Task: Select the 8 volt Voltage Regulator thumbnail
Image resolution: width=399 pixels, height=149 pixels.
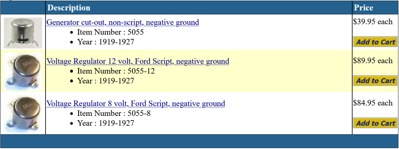Action: point(23,114)
